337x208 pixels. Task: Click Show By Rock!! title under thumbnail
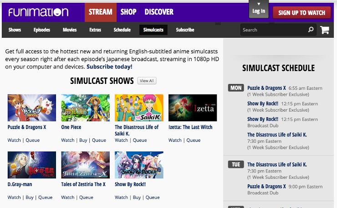pos(130,184)
